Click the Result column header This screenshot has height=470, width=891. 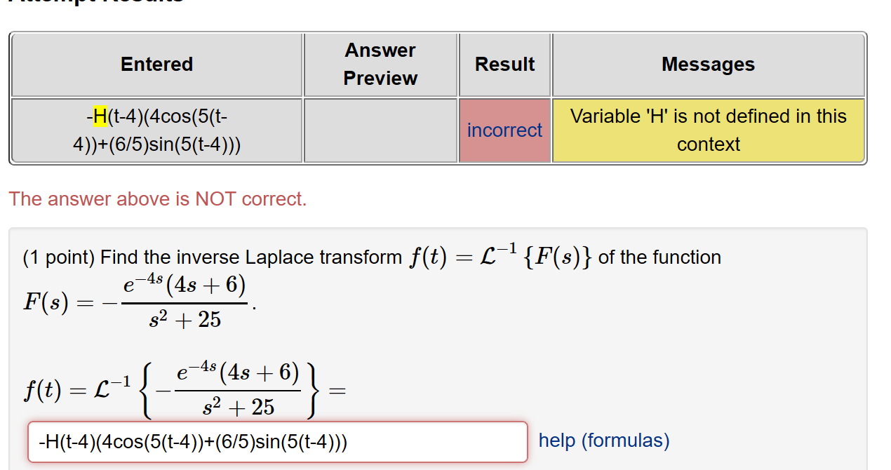click(x=504, y=64)
